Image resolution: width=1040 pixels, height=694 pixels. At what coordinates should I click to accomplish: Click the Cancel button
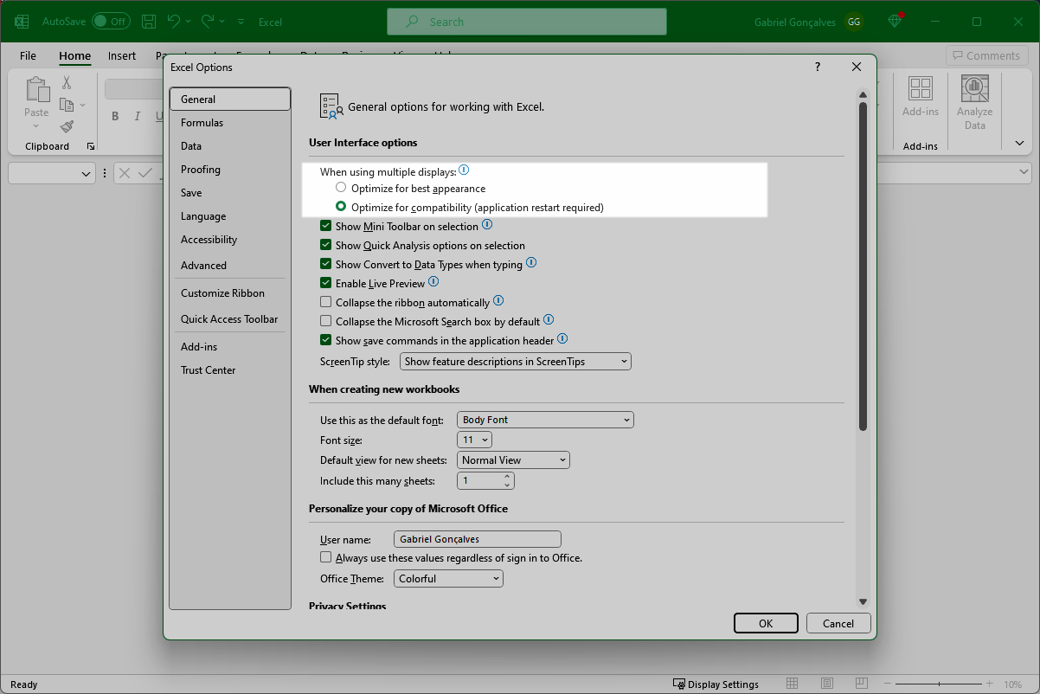tap(838, 623)
